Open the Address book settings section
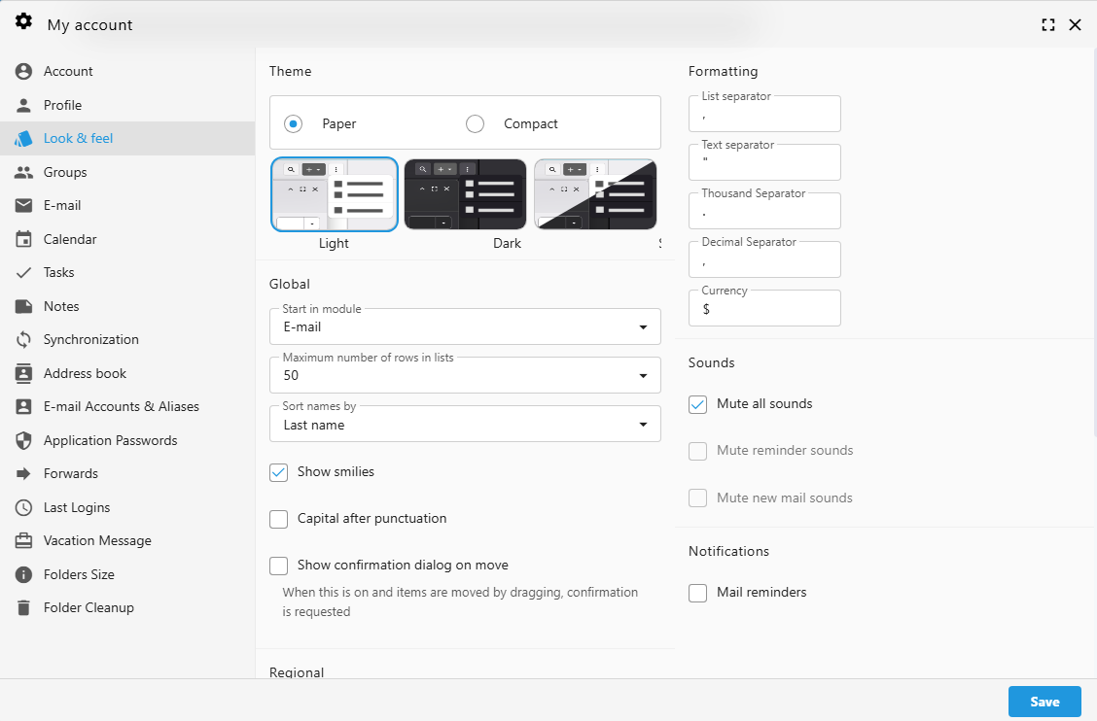 click(87, 372)
